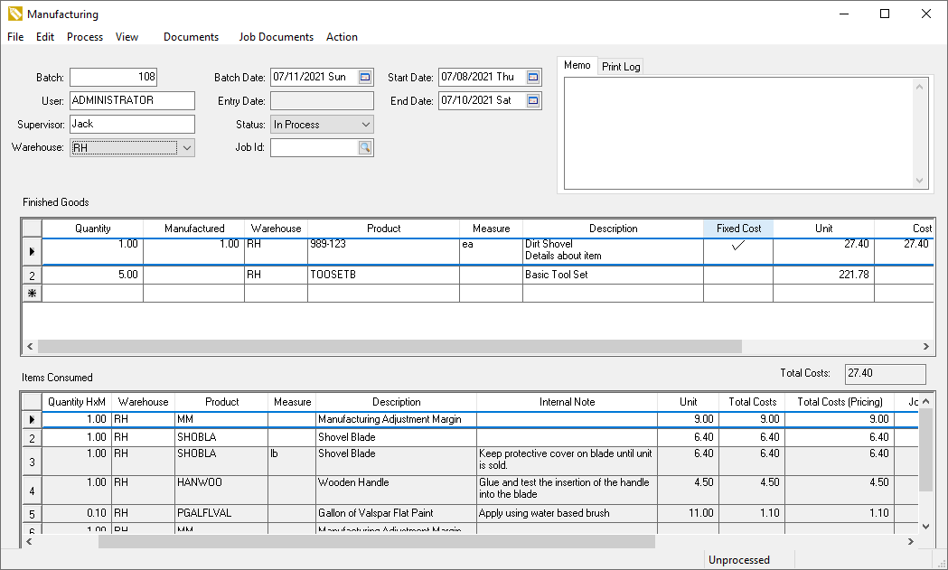Toggle the Fixed Cost checkmark for Dirt Shovel
948x570 pixels.
point(738,245)
